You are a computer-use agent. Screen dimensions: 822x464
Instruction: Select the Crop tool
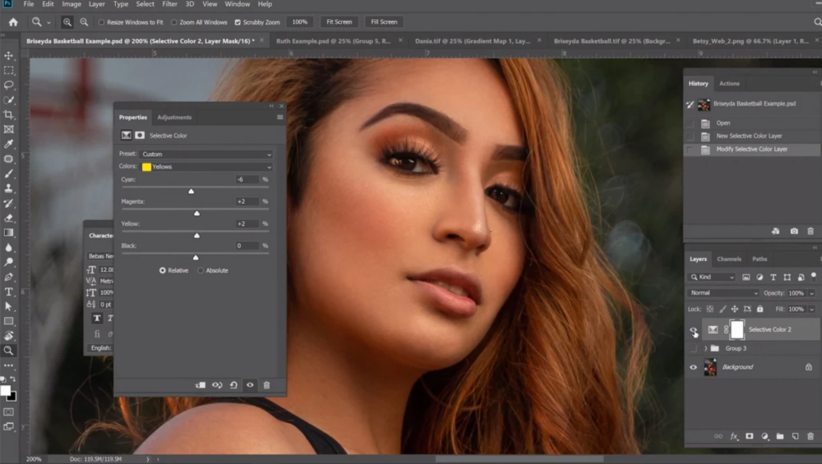point(8,114)
